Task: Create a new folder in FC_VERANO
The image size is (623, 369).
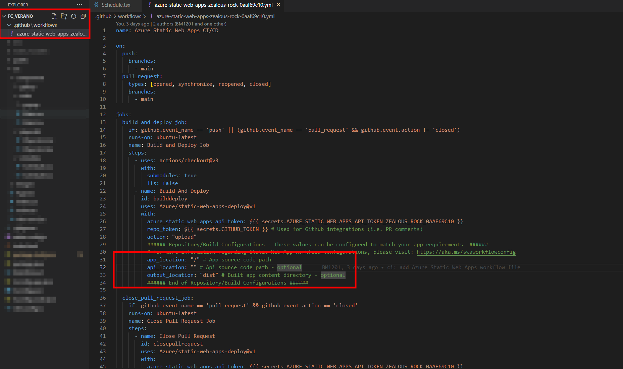Action: coord(64,16)
